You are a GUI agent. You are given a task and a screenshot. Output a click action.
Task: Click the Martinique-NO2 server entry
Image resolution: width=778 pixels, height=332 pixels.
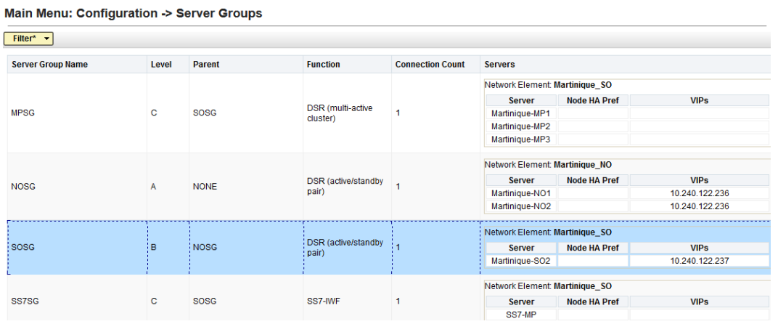coord(520,206)
